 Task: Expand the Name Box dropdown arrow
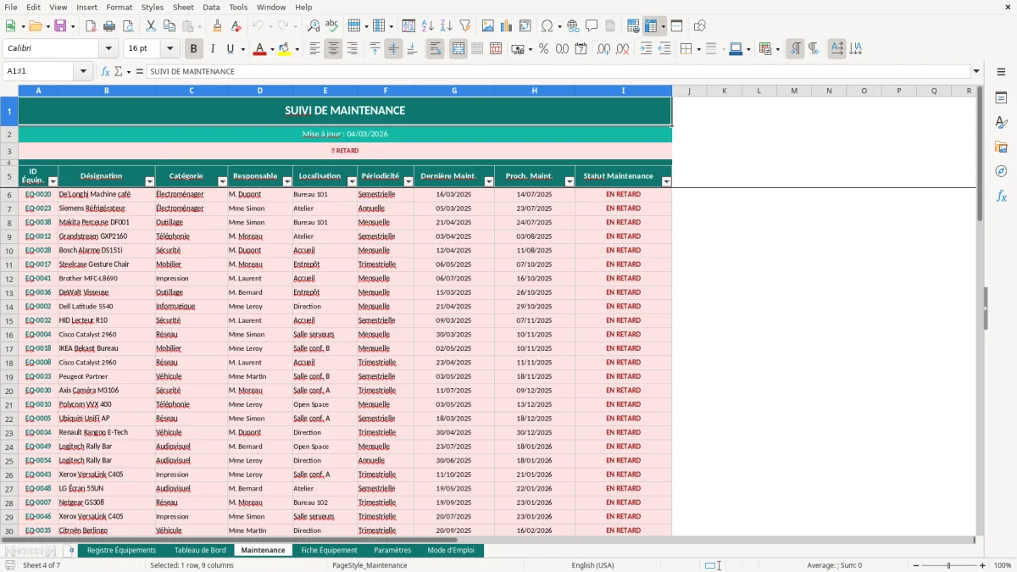coord(84,71)
